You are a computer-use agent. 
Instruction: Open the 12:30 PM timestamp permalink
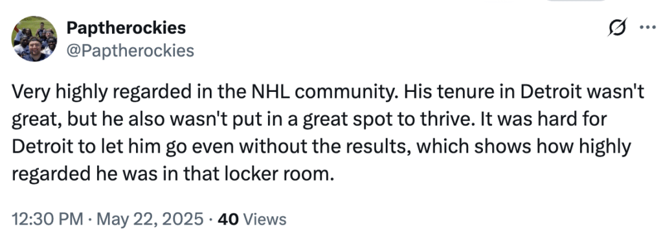(47, 219)
